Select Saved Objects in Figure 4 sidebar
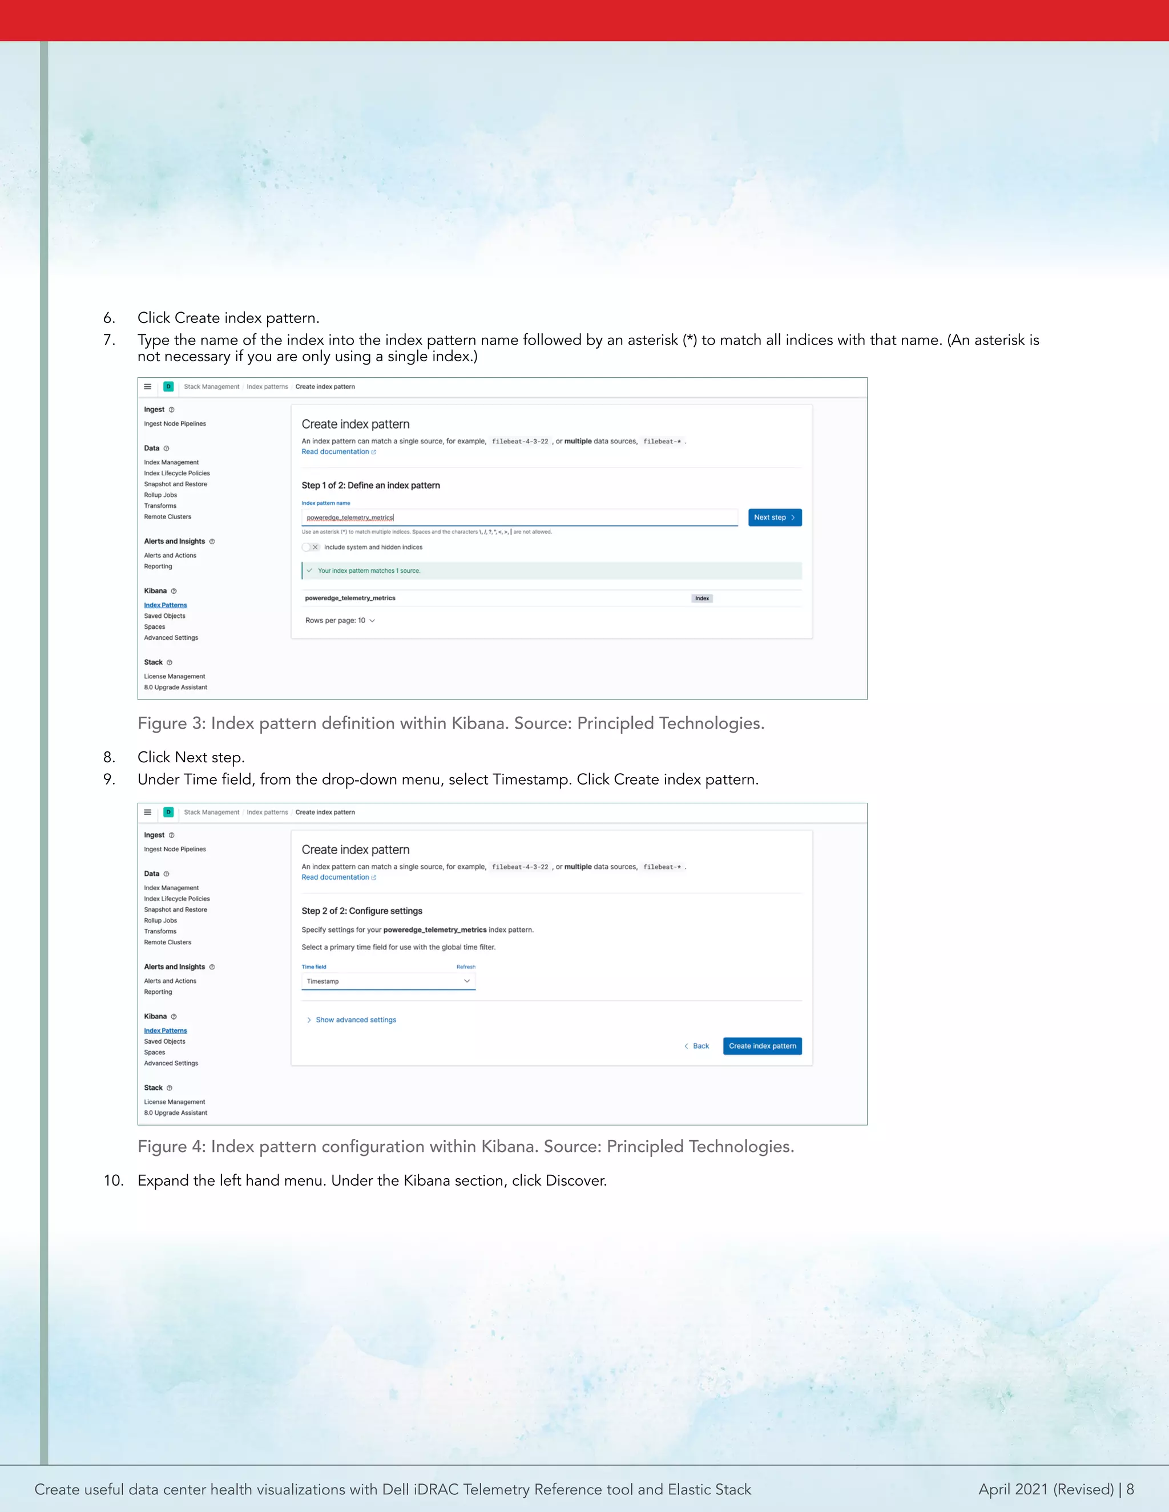The height and width of the screenshot is (1512, 1169). [x=165, y=1041]
